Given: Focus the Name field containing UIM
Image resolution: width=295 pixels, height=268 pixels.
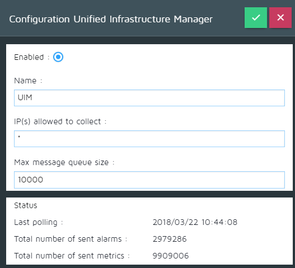Looking at the screenshot, I should click(149, 98).
